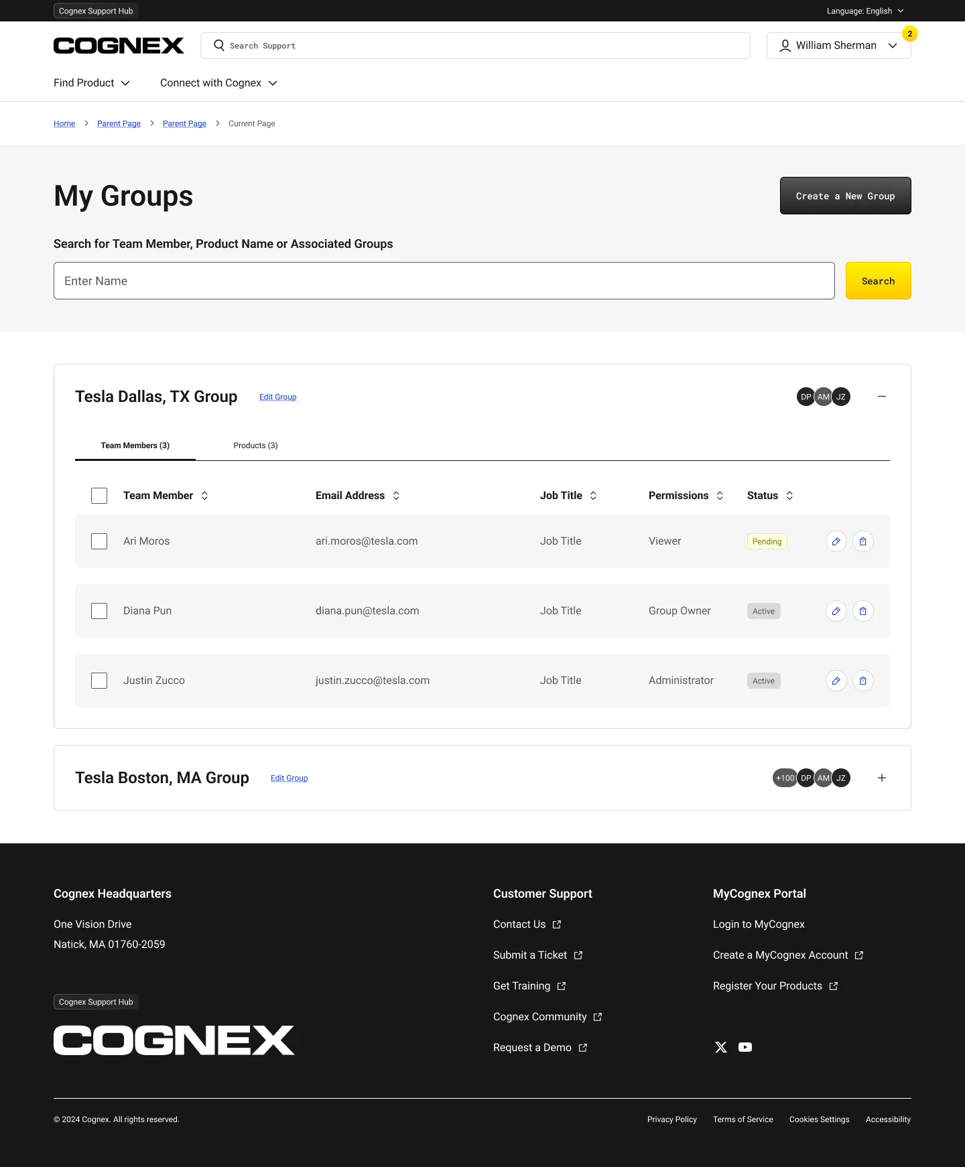Open the YouTube icon in footer

tap(745, 1047)
